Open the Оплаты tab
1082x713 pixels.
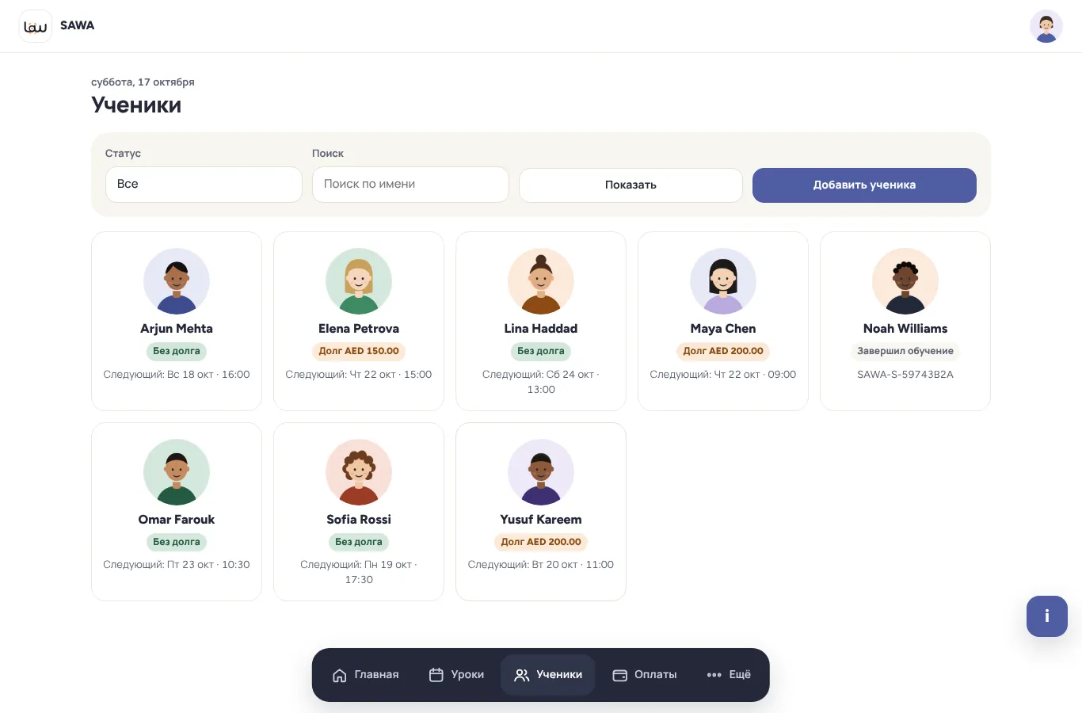click(645, 675)
